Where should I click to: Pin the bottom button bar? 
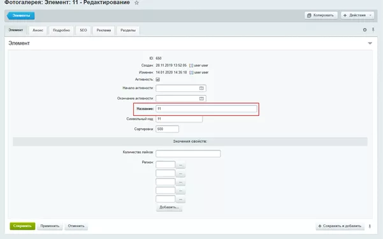coord(370,226)
